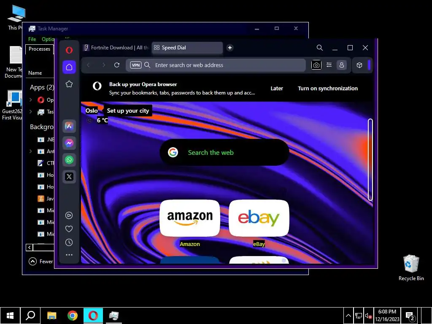432x324 pixels.
Task: Click Turn on synchronization
Action: tap(327, 89)
